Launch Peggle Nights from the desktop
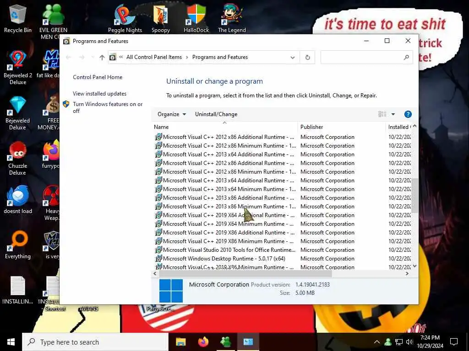This screenshot has height=351, width=469. pyautogui.click(x=125, y=18)
